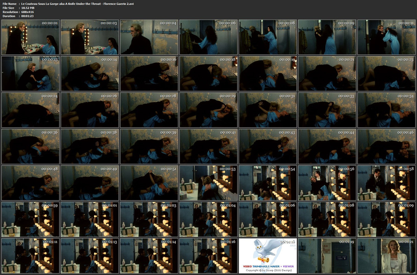The width and height of the screenshot is (417, 275).
Task: Select the frame stamped 00:01:13
Action: click(x=90, y=256)
